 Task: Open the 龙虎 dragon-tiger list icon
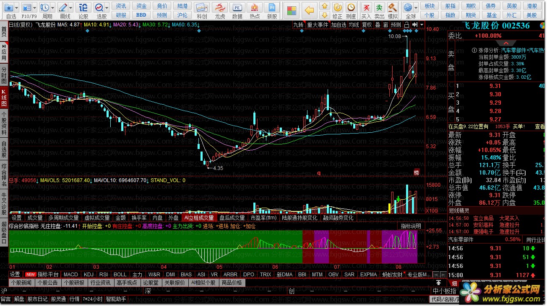(x=220, y=8)
